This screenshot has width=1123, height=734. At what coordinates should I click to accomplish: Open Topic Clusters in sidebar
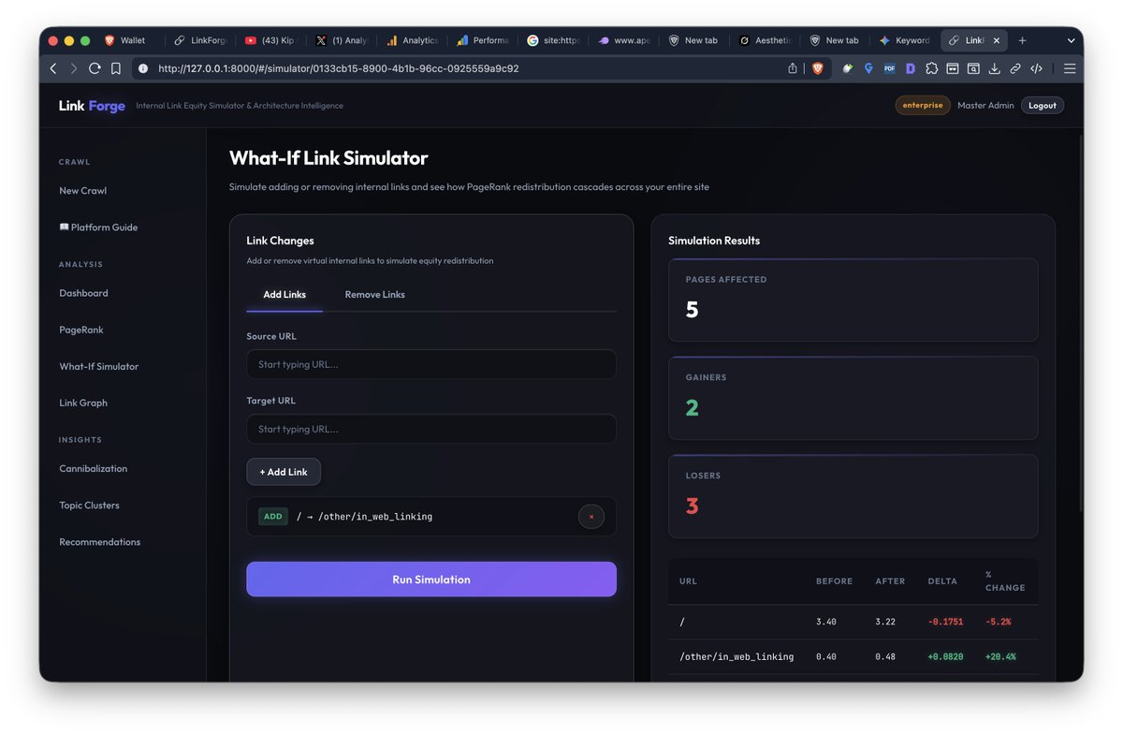[x=90, y=505]
